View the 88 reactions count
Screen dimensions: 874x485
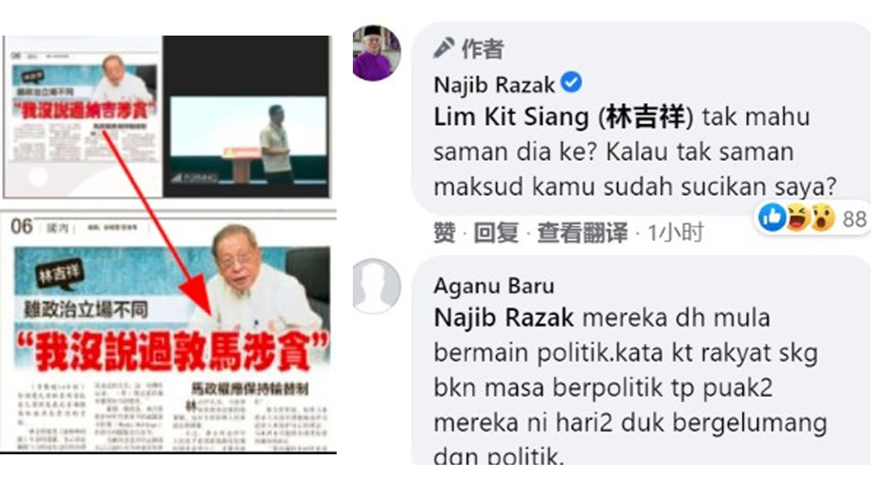[x=855, y=219]
